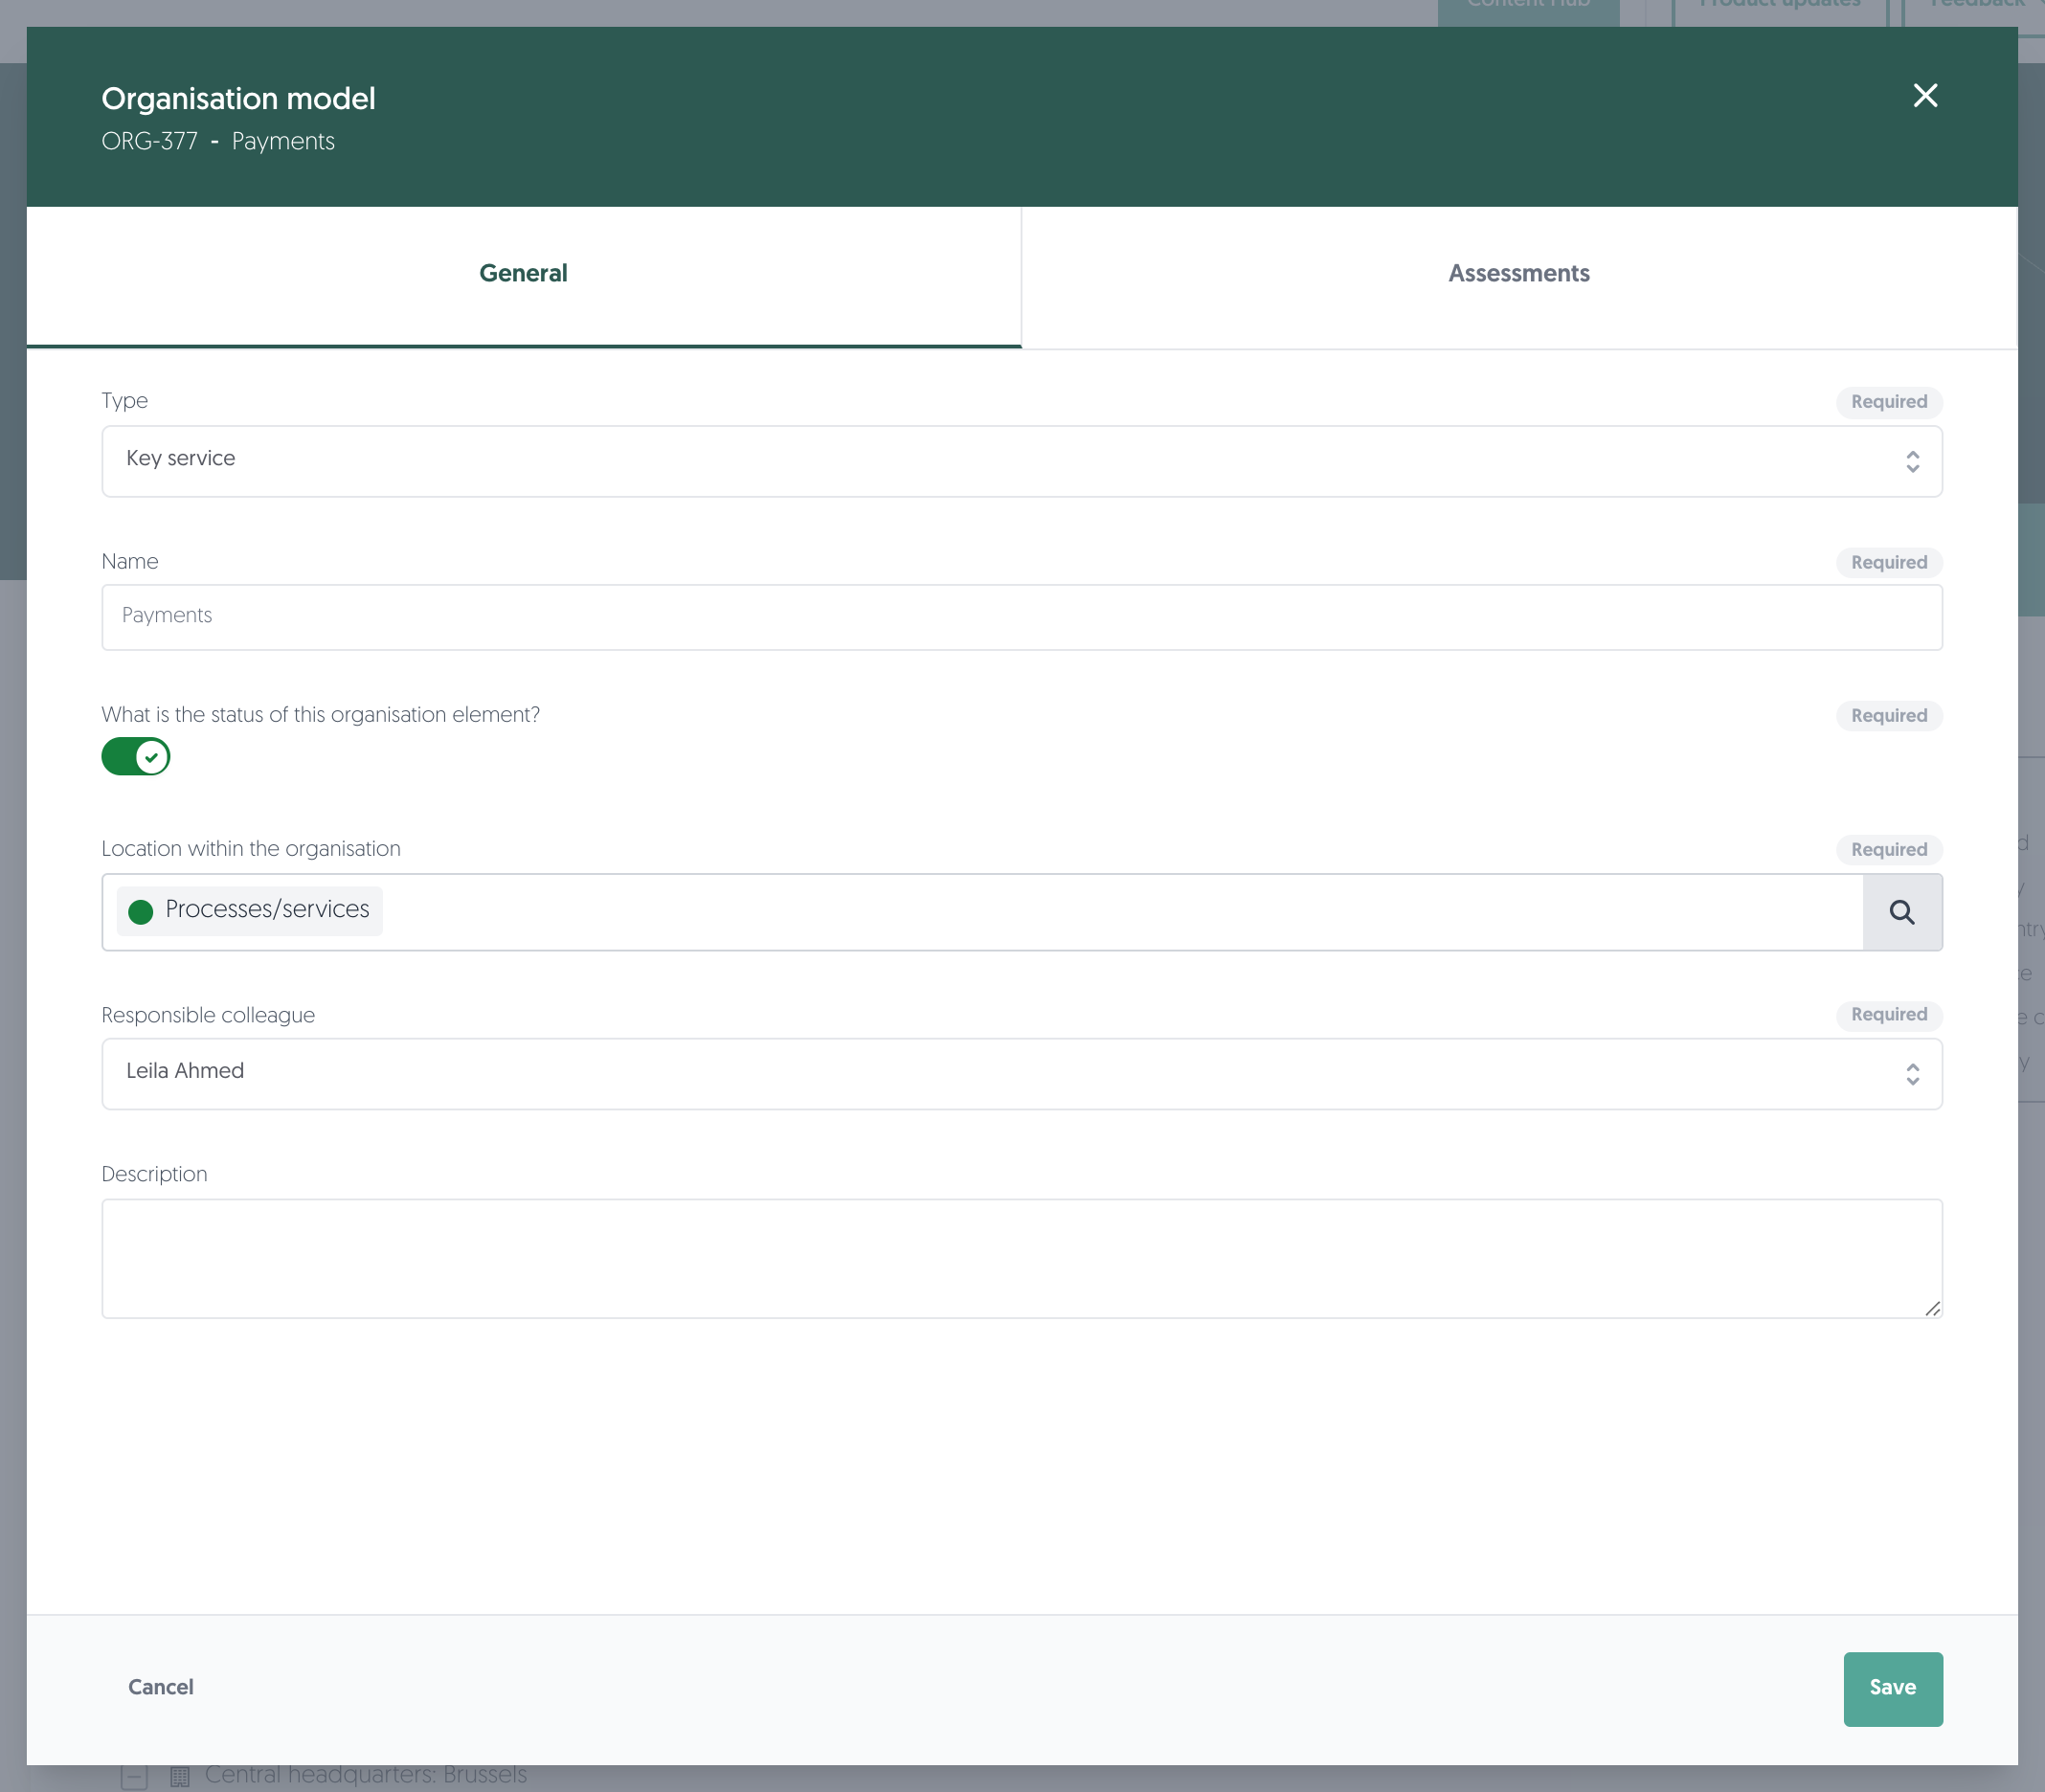Click the building icon beside Central headquarters
The image size is (2045, 1792).
click(180, 1777)
